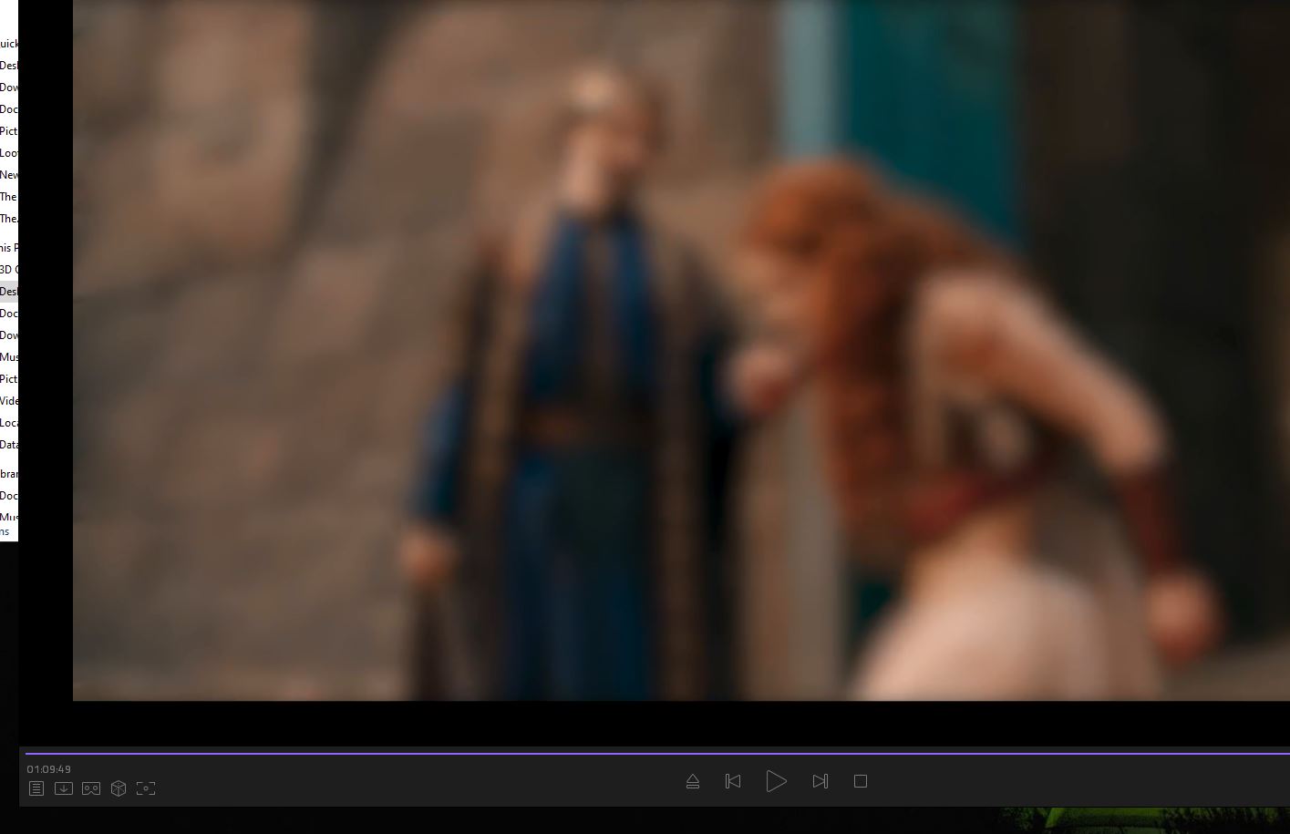The image size is (1290, 834).
Task: Click the 01:09:49 time display
Action: (49, 769)
